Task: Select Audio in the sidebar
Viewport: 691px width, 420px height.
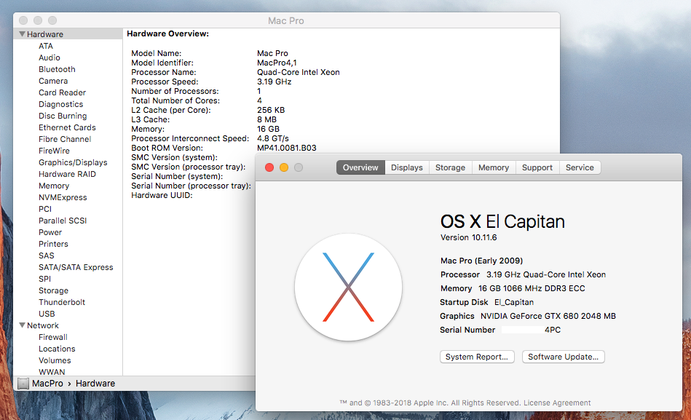Action: coord(50,58)
